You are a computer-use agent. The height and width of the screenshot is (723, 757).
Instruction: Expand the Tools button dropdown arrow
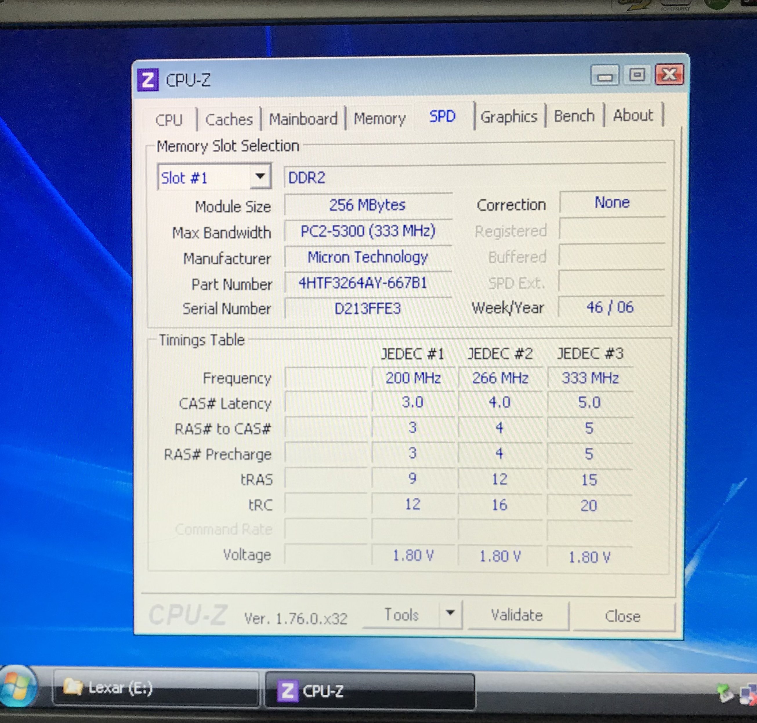tap(450, 613)
